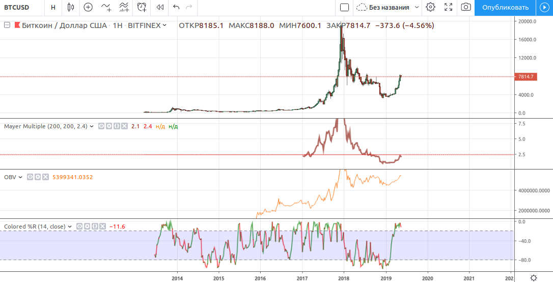
Task: Click the bar replay rewind icon
Action: click(x=160, y=7)
